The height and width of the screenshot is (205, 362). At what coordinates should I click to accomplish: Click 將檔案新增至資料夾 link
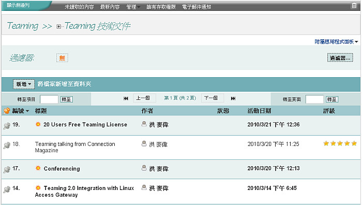(x=65, y=84)
